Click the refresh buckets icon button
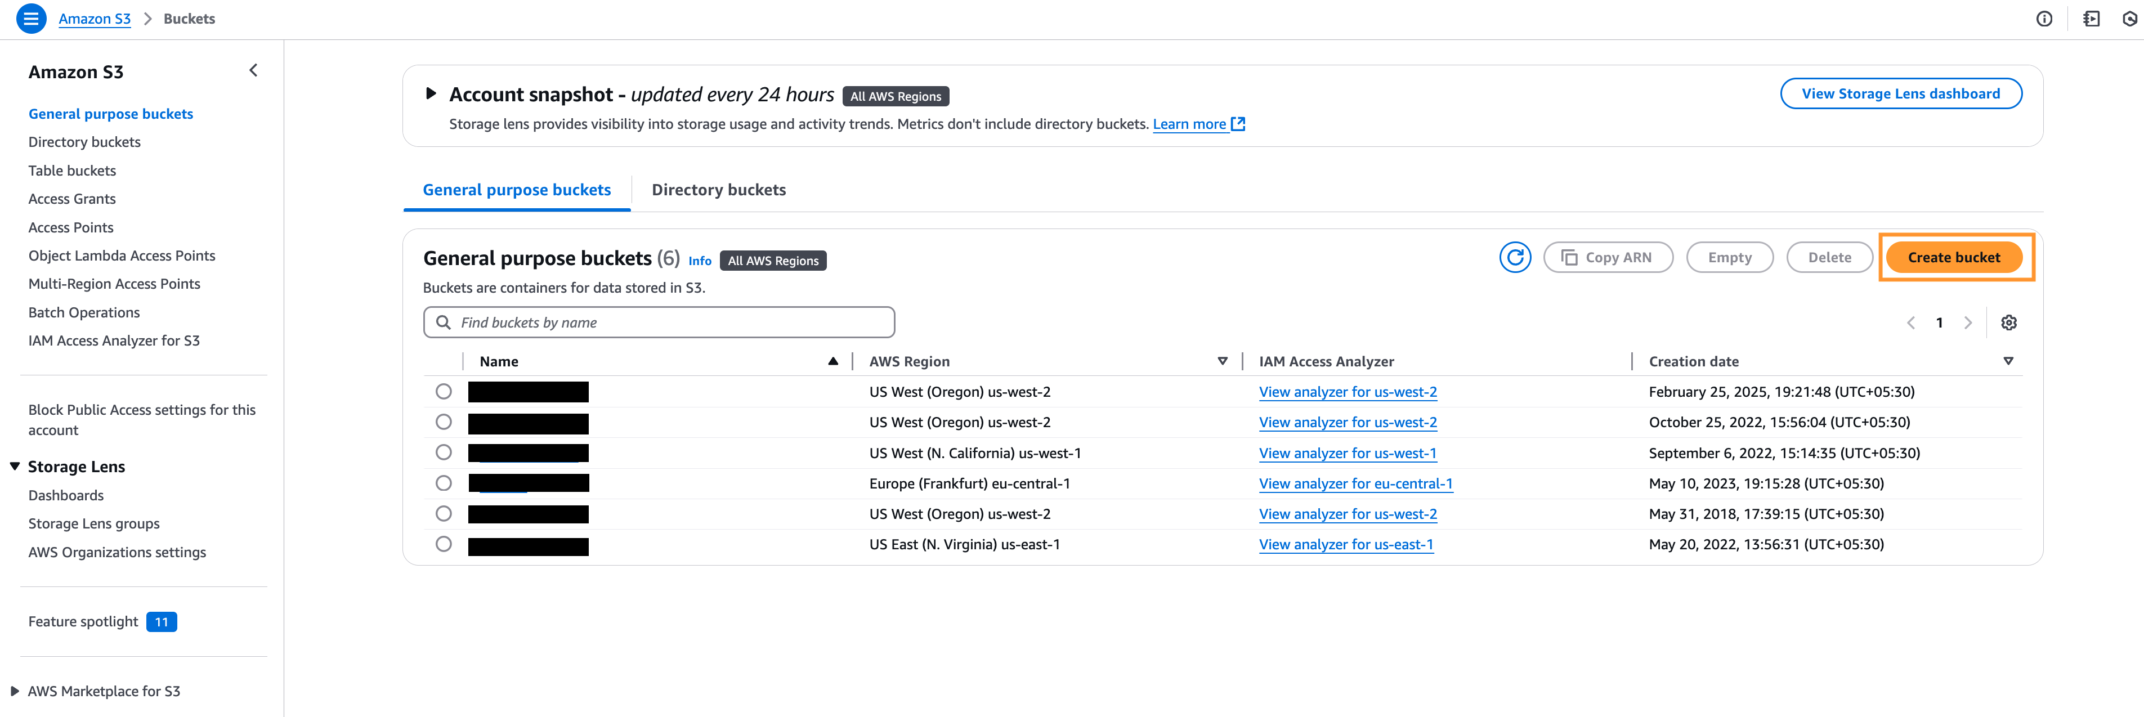 tap(1515, 258)
